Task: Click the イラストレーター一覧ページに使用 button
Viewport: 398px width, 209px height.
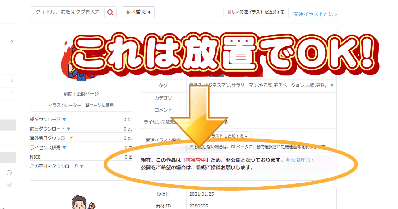Action: click(81, 106)
